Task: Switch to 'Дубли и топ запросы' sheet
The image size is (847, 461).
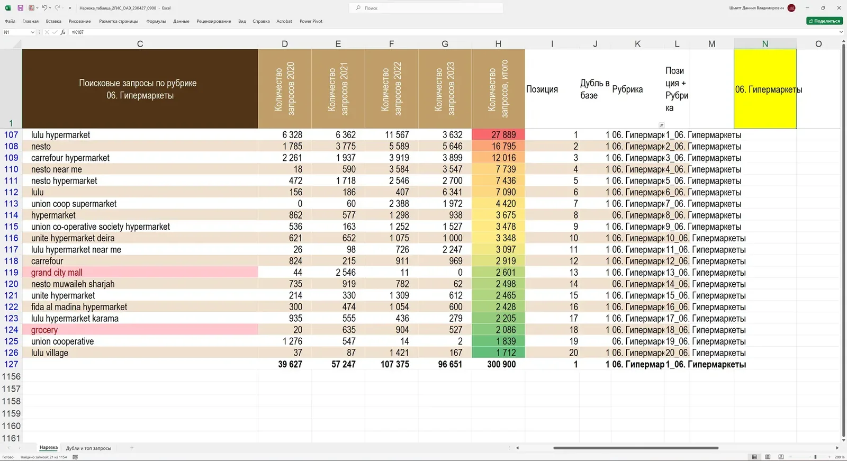Action: click(88, 448)
